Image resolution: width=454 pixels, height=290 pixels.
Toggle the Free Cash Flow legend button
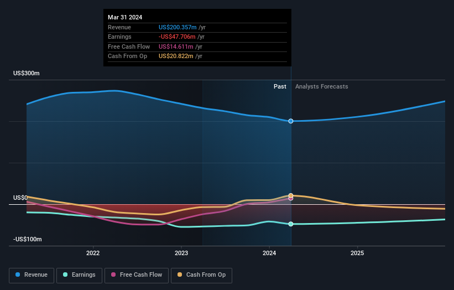(x=137, y=275)
